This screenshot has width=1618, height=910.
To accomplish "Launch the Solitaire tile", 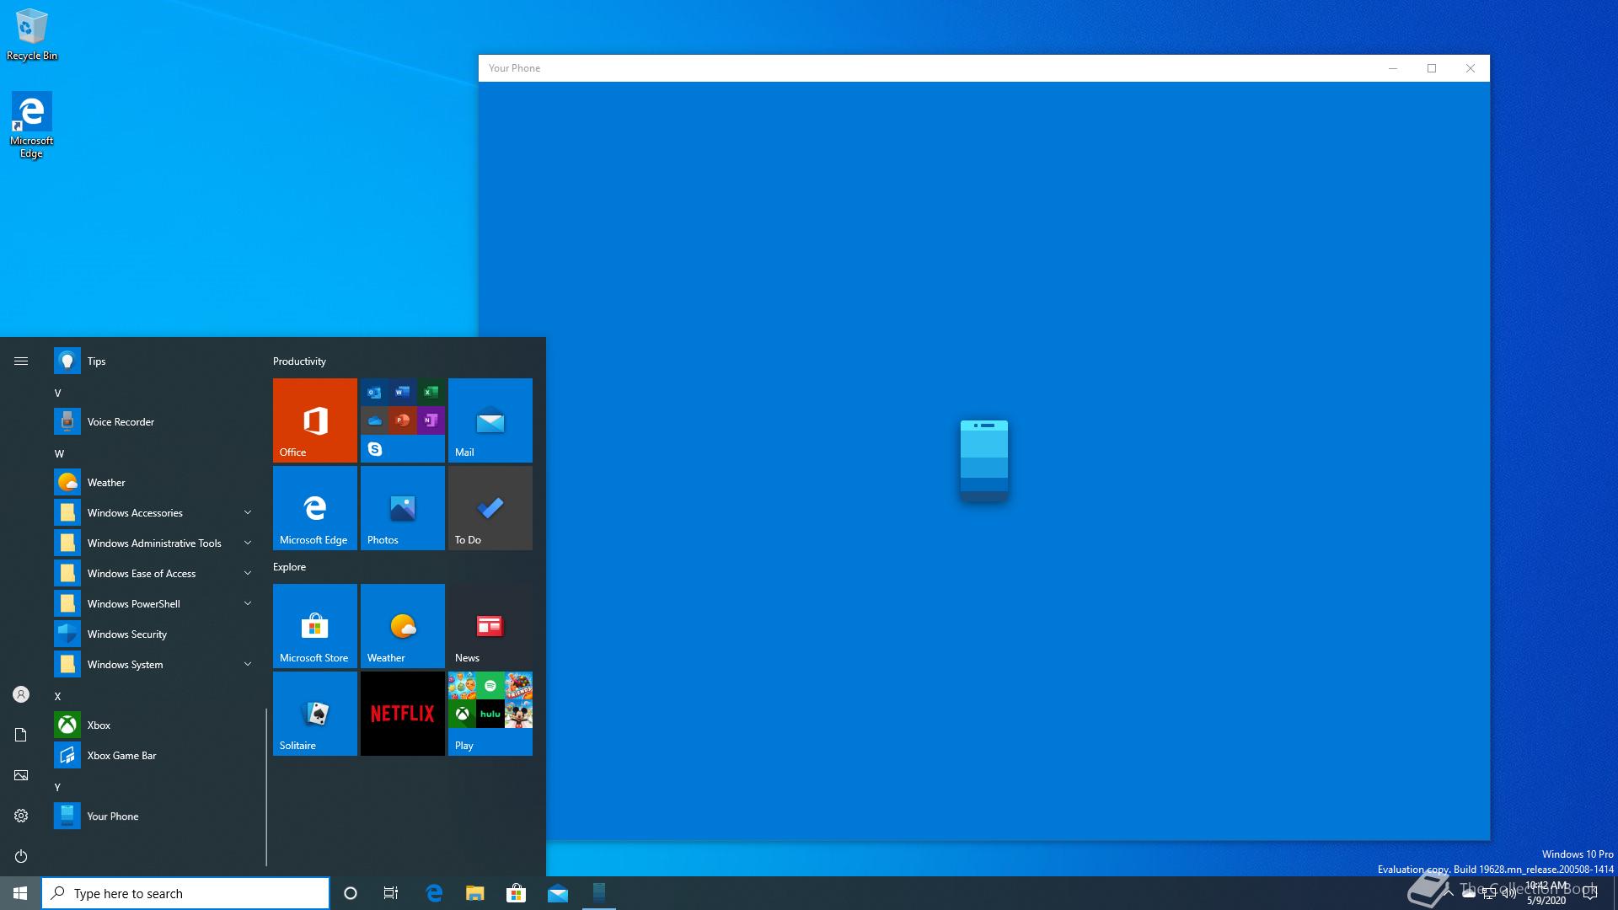I will 314,713.
